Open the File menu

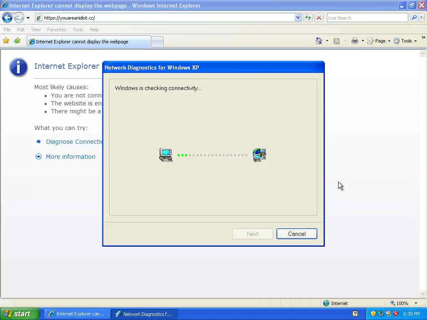7,30
